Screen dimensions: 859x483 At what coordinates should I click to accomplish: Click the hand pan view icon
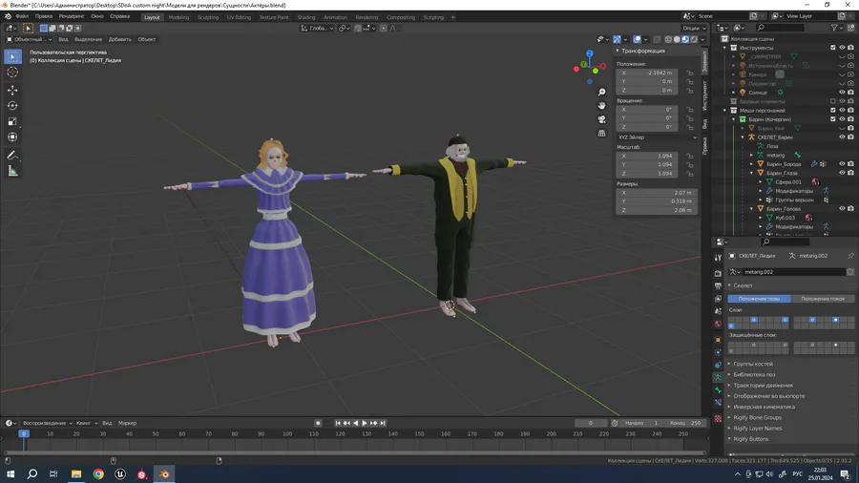[x=601, y=106]
